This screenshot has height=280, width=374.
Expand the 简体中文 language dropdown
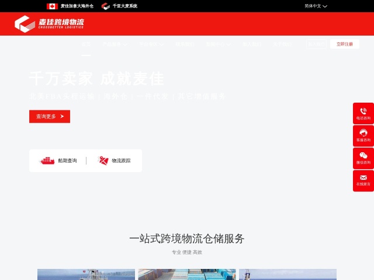(x=316, y=6)
